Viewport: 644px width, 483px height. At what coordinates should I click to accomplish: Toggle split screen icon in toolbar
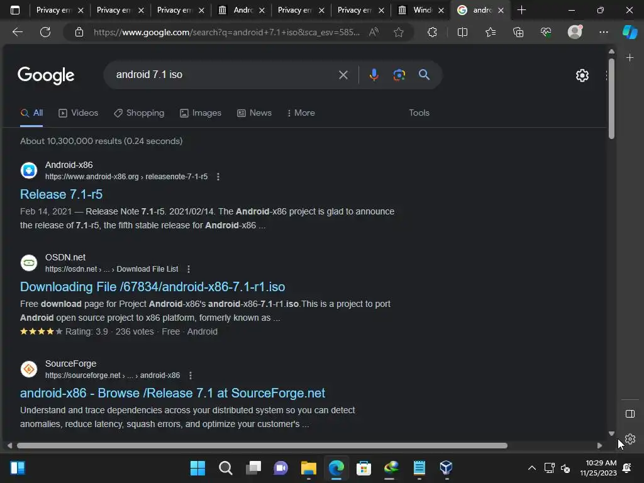[x=462, y=32]
